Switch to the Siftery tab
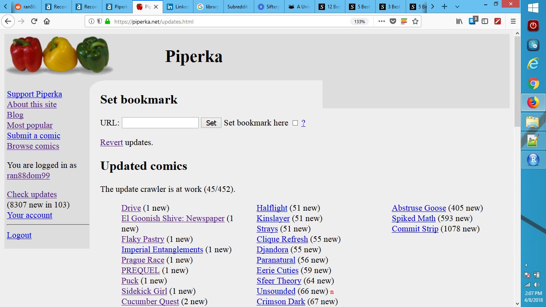 [x=269, y=6]
